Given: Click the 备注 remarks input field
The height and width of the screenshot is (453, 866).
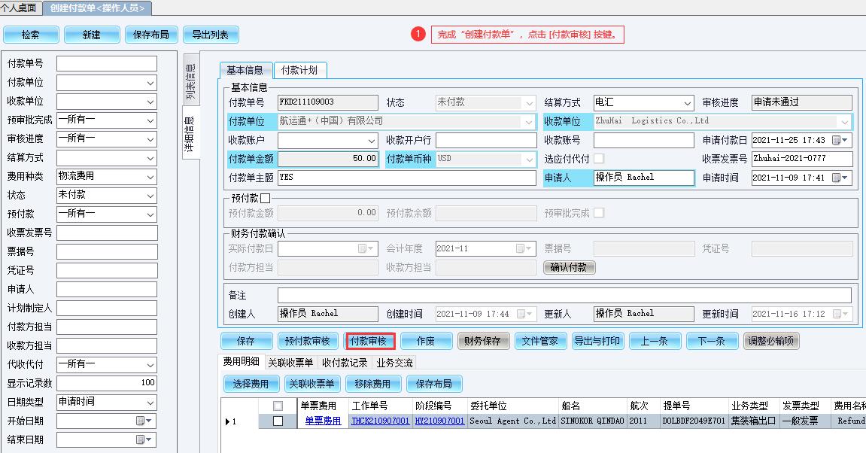Looking at the screenshot, I should (564, 295).
